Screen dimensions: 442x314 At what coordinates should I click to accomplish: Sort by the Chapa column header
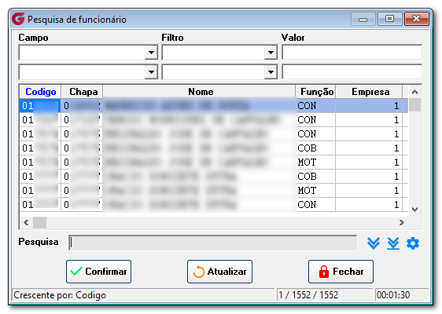pyautogui.click(x=82, y=92)
